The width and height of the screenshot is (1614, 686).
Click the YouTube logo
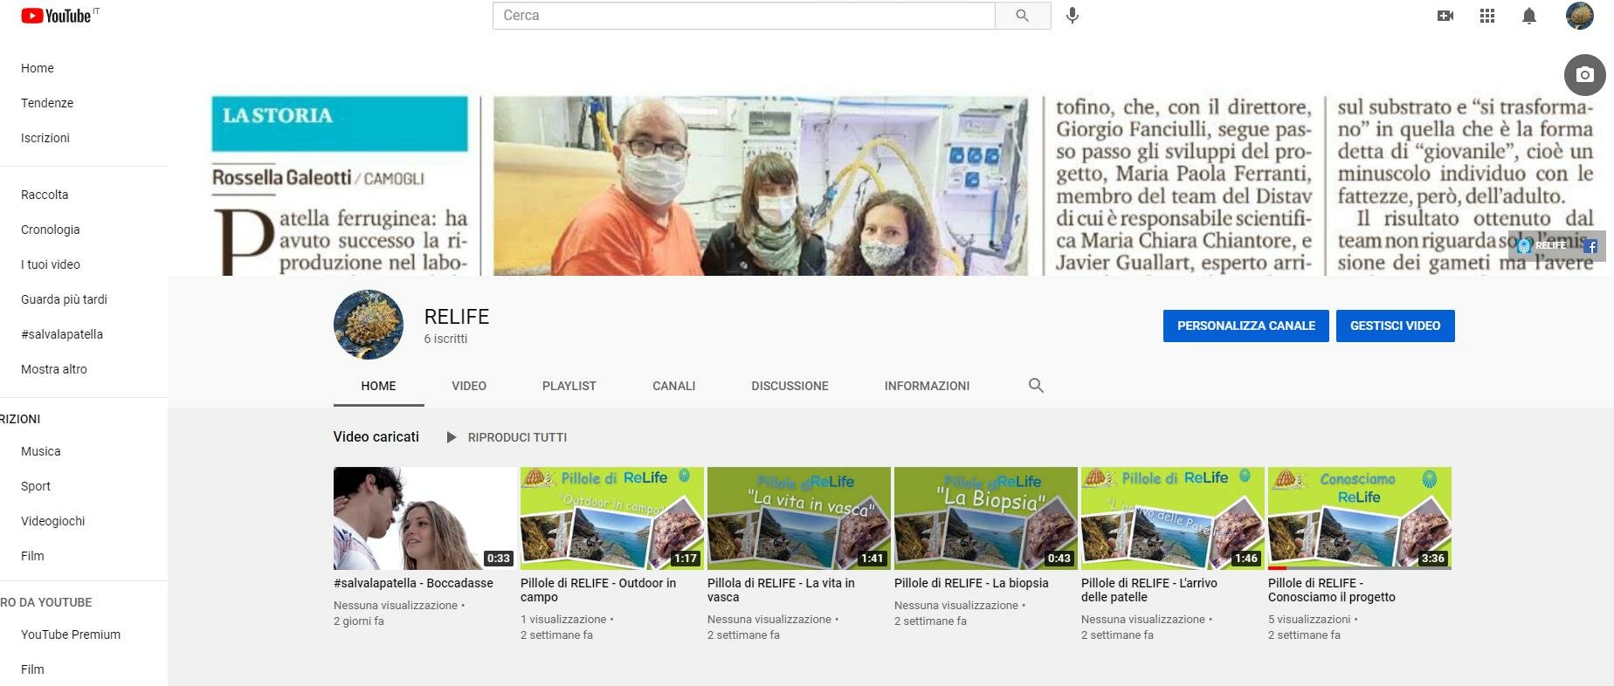[57, 16]
